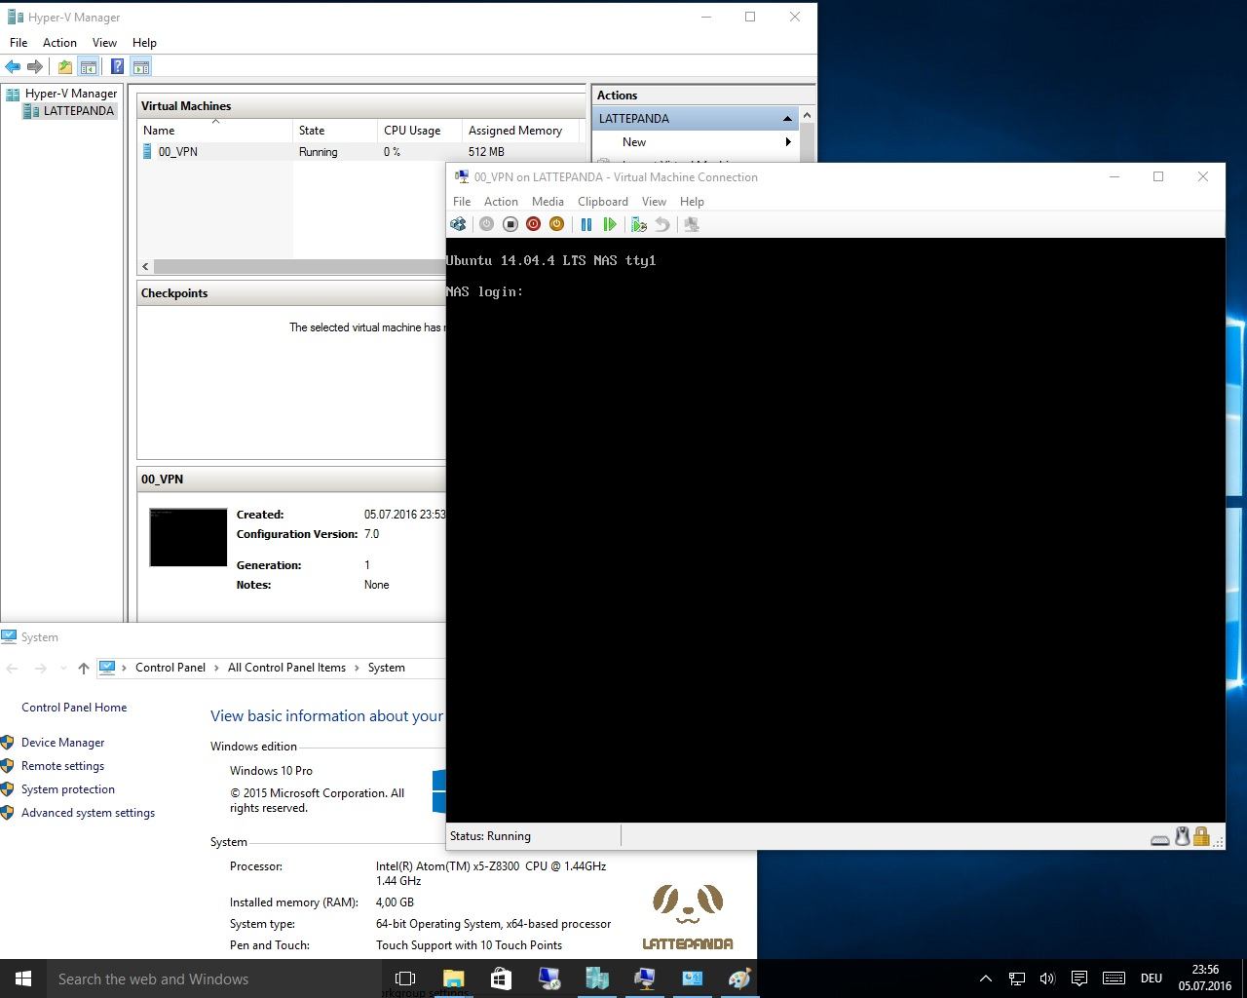Screen dimensions: 1247x998
Task: Click Up arrow in System window navigation
Action: tap(84, 668)
